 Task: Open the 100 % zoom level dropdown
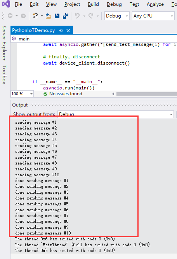[22, 94]
